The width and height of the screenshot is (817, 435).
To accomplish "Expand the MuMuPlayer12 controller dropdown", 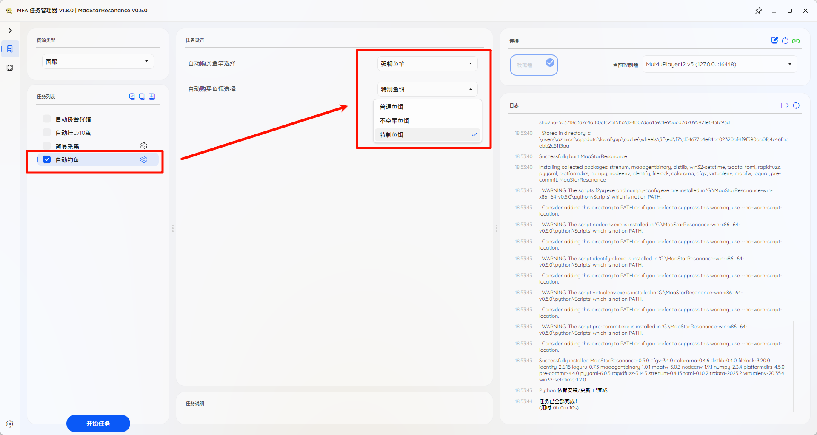I will click(x=719, y=65).
